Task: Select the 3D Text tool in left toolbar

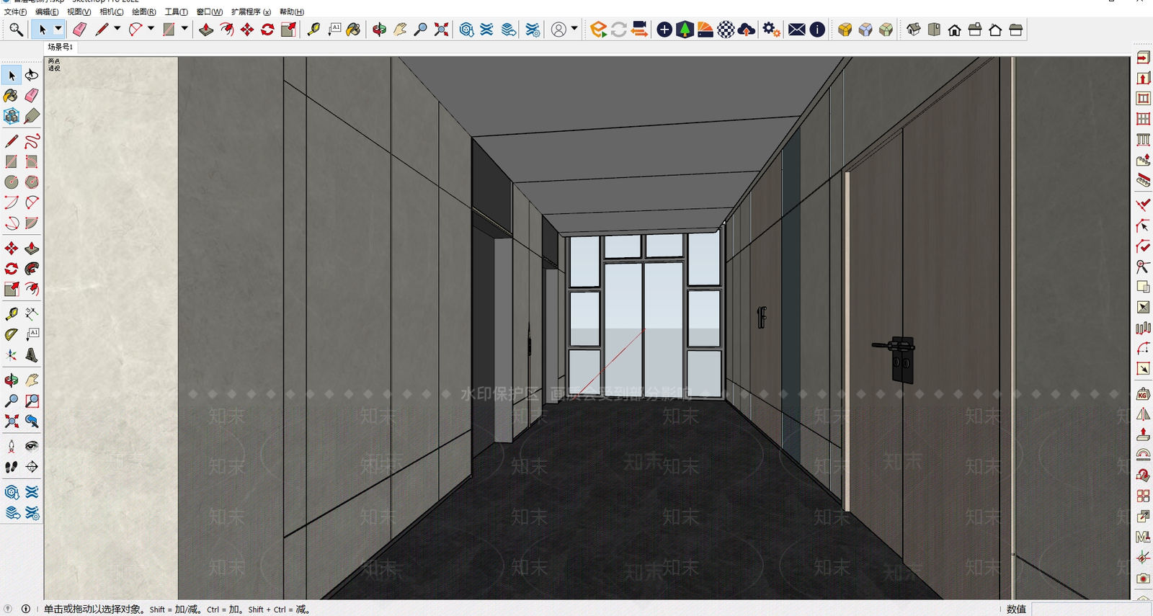Action: point(32,355)
